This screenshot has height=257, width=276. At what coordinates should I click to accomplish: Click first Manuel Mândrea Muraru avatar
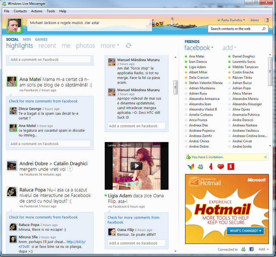point(112,62)
